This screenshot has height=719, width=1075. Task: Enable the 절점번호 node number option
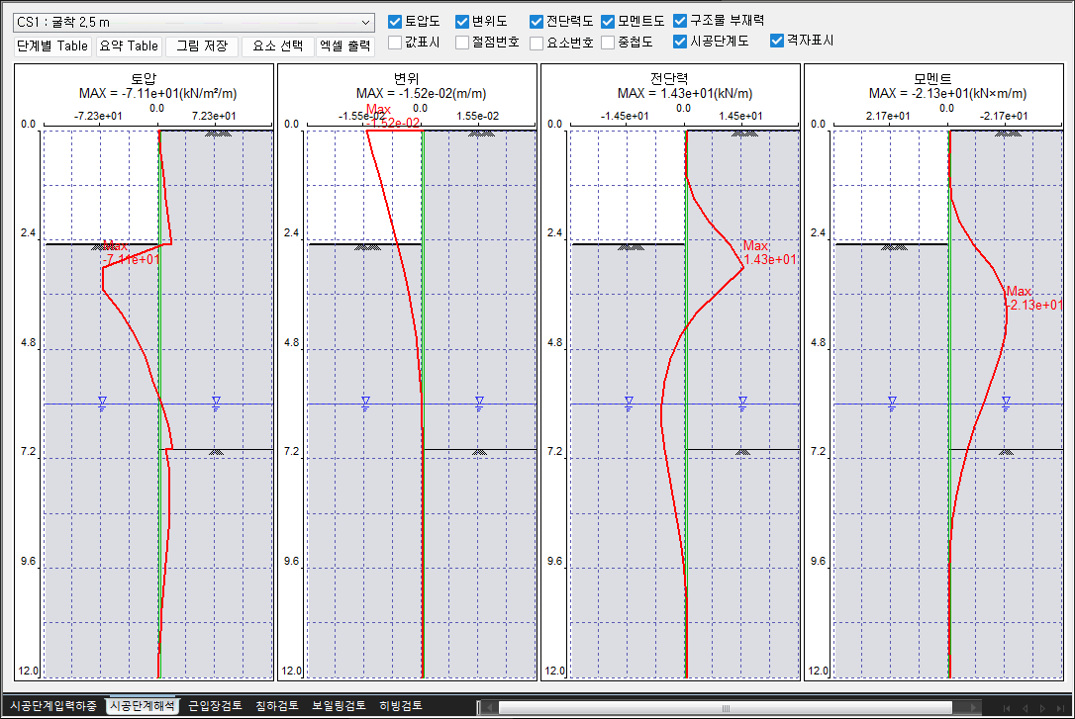(x=462, y=43)
